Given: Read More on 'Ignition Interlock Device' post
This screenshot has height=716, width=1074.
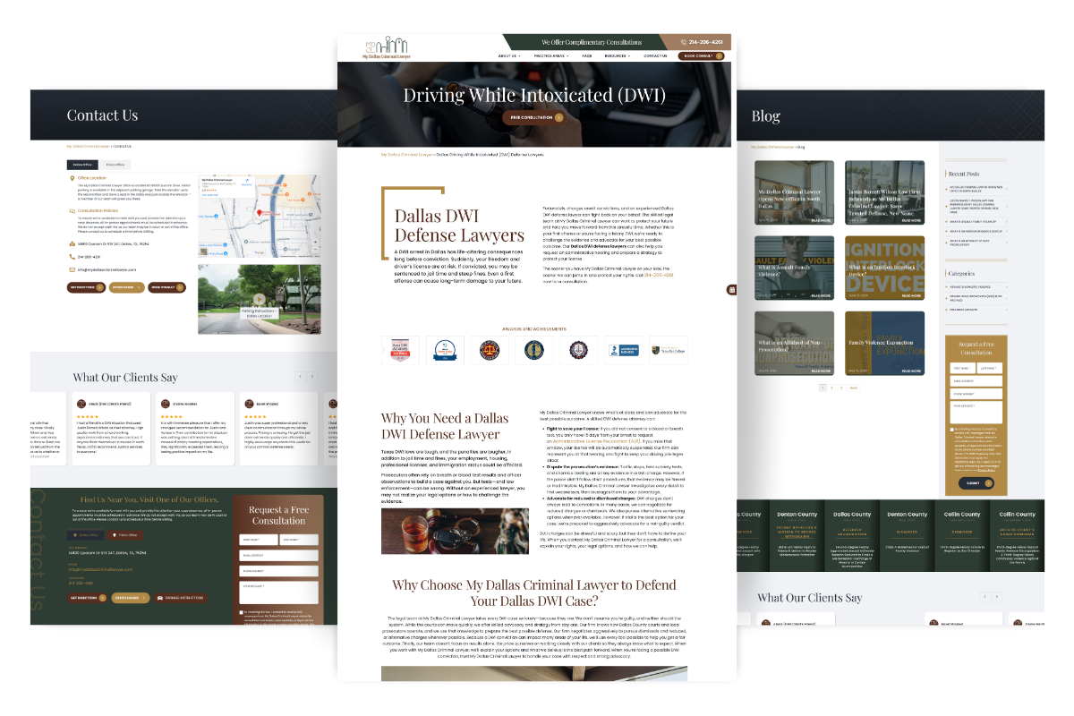Looking at the screenshot, I should pyautogui.click(x=911, y=295).
